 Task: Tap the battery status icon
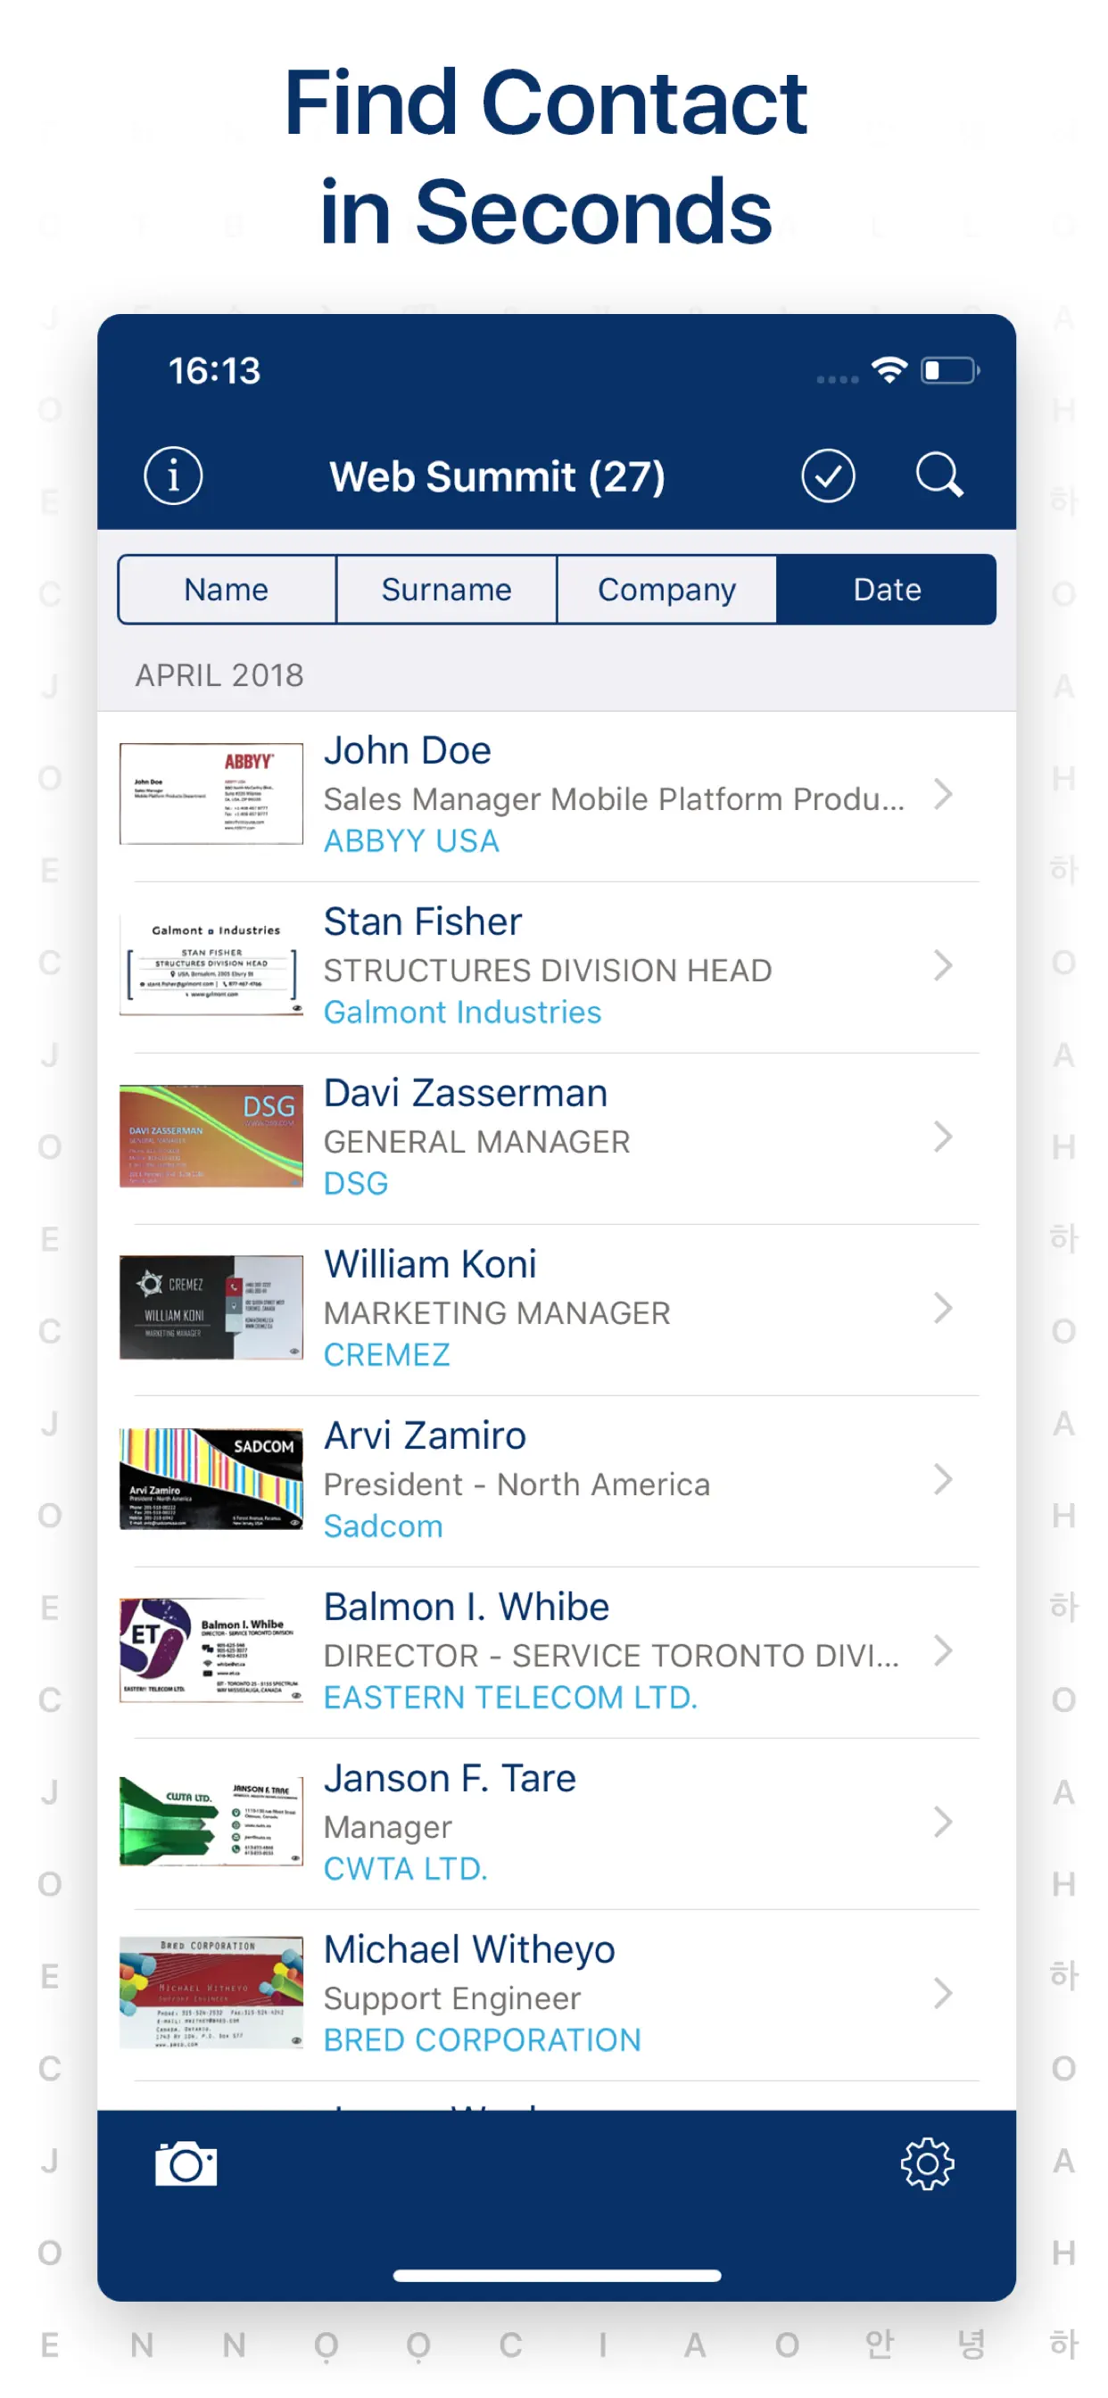(950, 370)
